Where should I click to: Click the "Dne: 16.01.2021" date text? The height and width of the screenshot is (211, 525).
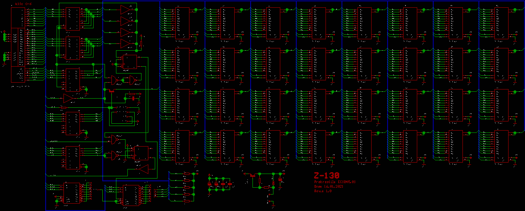329,187
